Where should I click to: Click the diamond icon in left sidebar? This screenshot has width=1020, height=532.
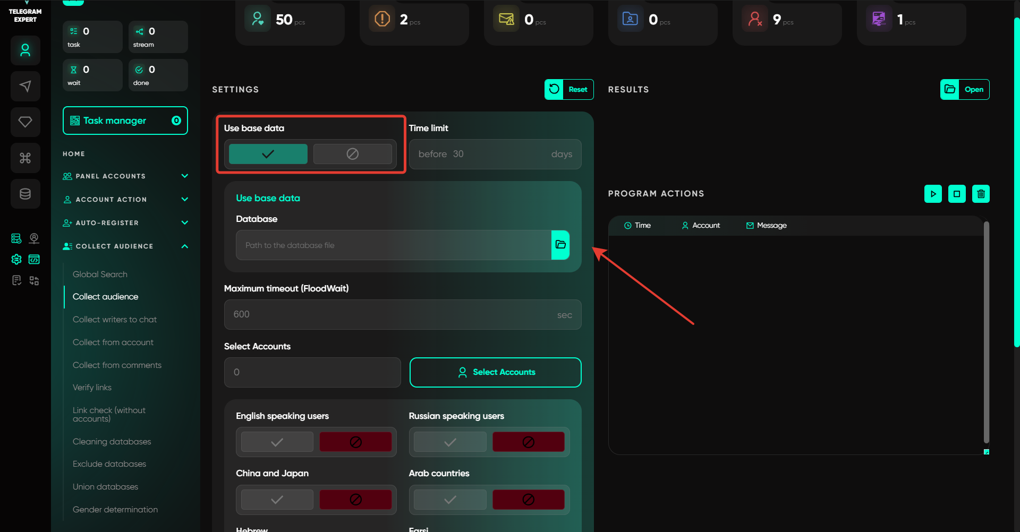[25, 122]
